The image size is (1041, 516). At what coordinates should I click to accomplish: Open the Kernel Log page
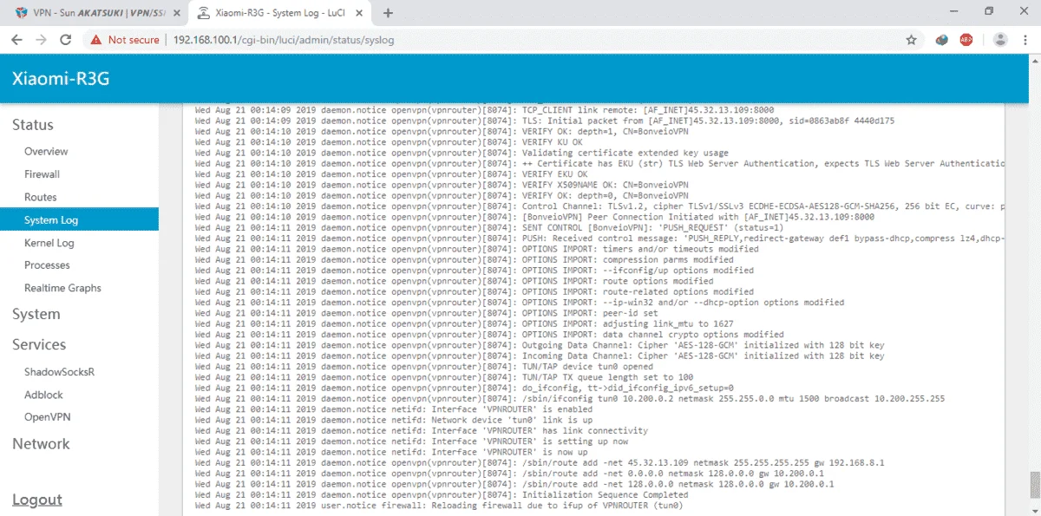tap(49, 243)
